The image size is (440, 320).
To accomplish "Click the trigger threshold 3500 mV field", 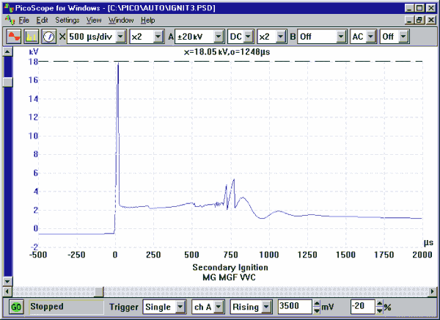I will pos(295,306).
